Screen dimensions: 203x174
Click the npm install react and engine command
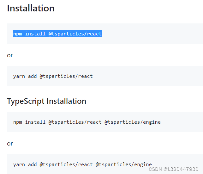click(x=87, y=122)
